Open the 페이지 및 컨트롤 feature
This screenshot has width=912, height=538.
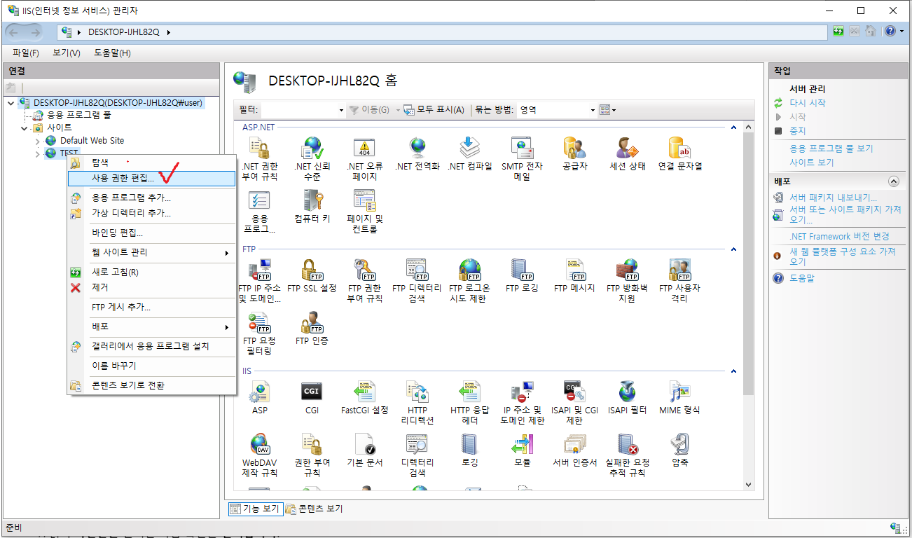pyautogui.click(x=364, y=211)
